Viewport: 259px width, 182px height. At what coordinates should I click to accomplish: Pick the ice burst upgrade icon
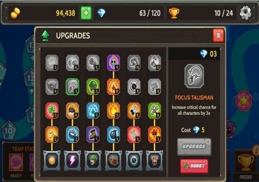tap(93, 111)
